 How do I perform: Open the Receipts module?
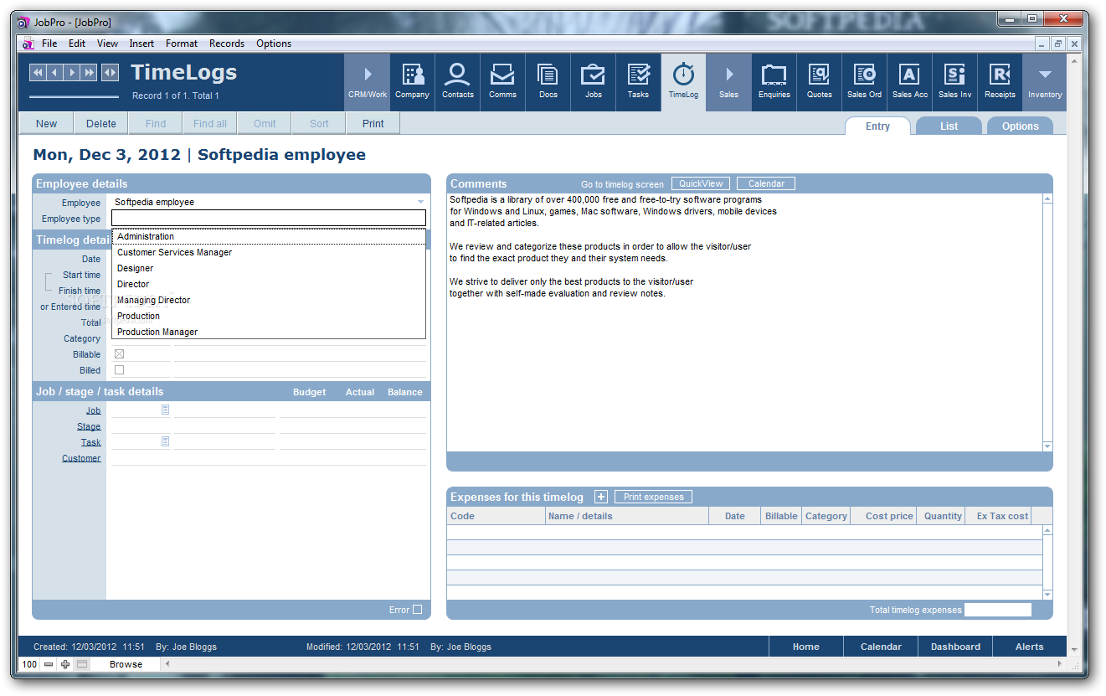1000,82
